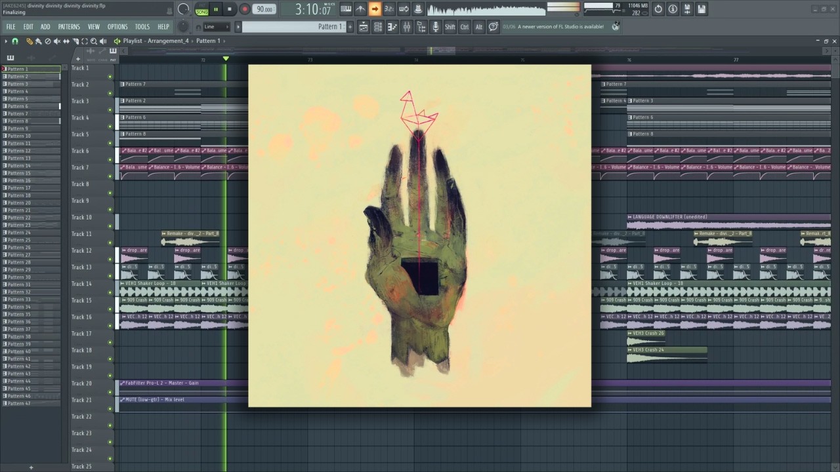This screenshot has width=840, height=472.
Task: Open the OPTIONS menu
Action: click(x=117, y=27)
